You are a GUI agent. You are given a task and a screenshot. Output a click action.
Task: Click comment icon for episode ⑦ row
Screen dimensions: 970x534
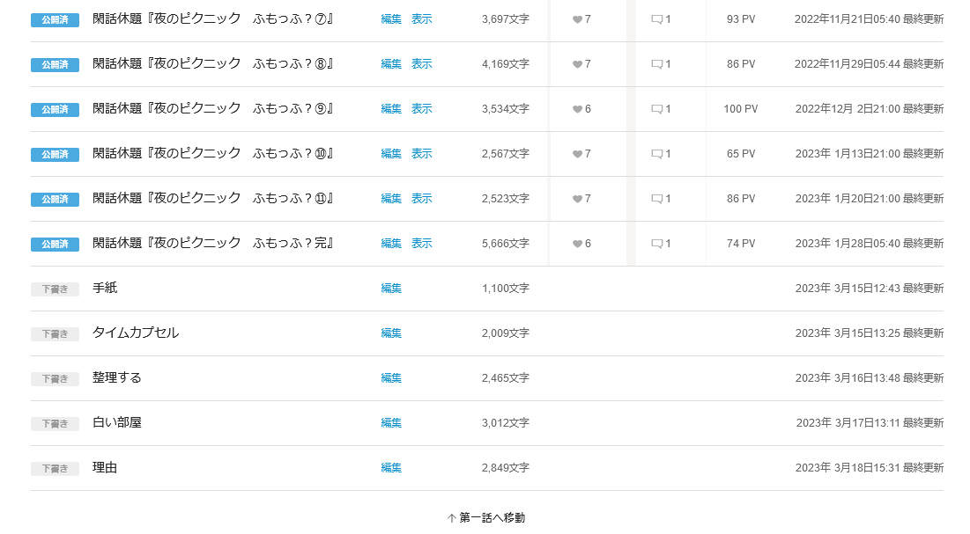click(x=656, y=19)
